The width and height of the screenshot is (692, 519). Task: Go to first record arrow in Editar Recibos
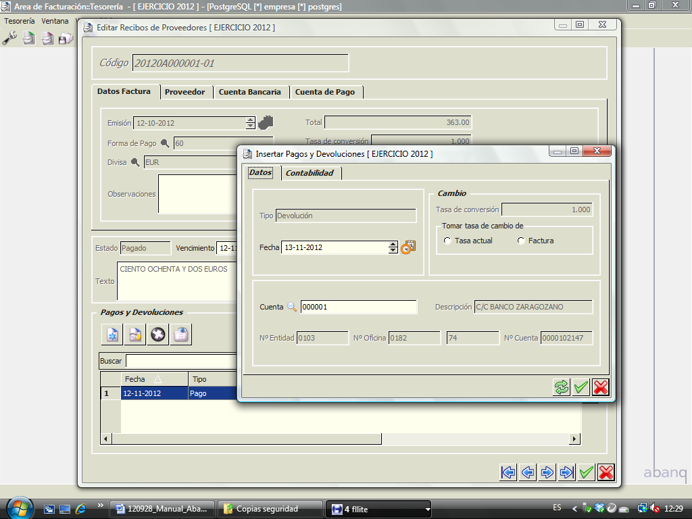pos(508,472)
